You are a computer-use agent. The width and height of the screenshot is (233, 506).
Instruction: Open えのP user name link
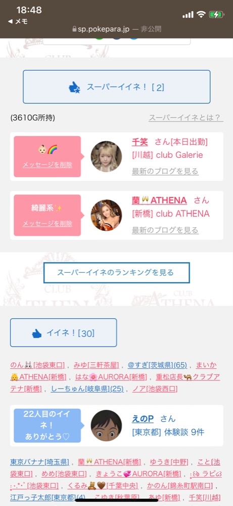click(x=143, y=419)
